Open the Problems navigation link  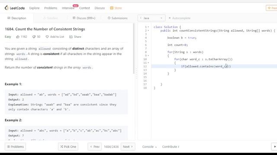[x=51, y=8]
